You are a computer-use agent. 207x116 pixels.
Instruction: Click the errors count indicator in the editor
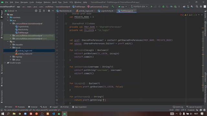click(182, 15)
